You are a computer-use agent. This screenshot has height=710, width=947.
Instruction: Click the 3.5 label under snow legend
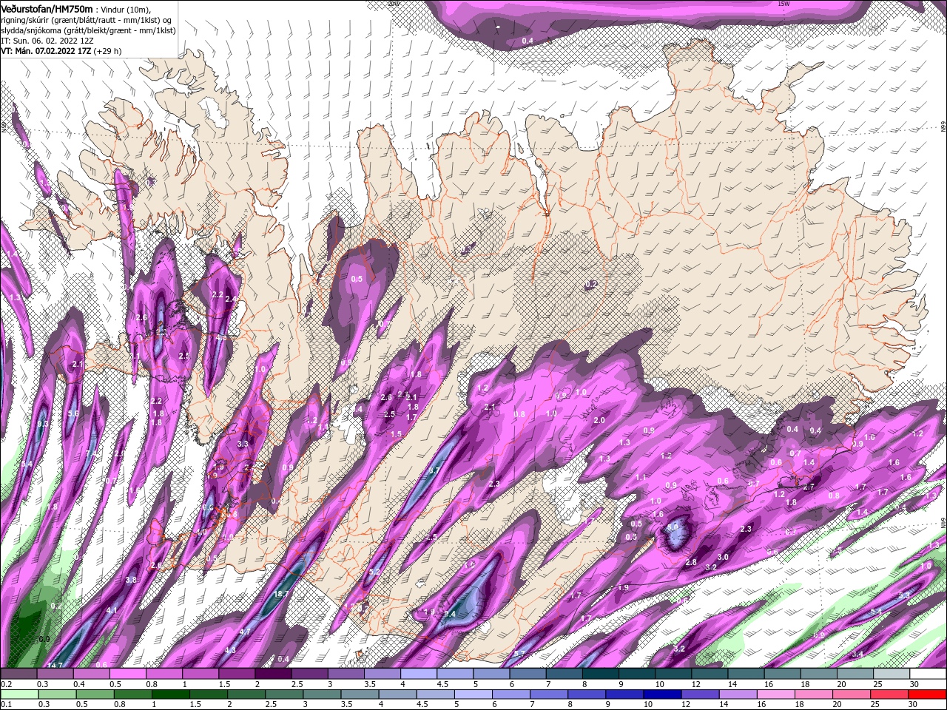[x=369, y=684]
